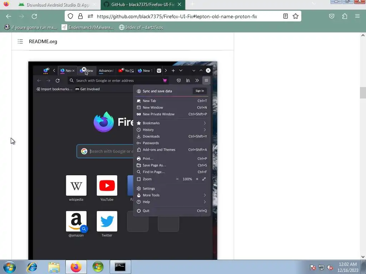This screenshot has width=366, height=274.
Task: Toggle reader view for this page
Action: tap(286, 16)
